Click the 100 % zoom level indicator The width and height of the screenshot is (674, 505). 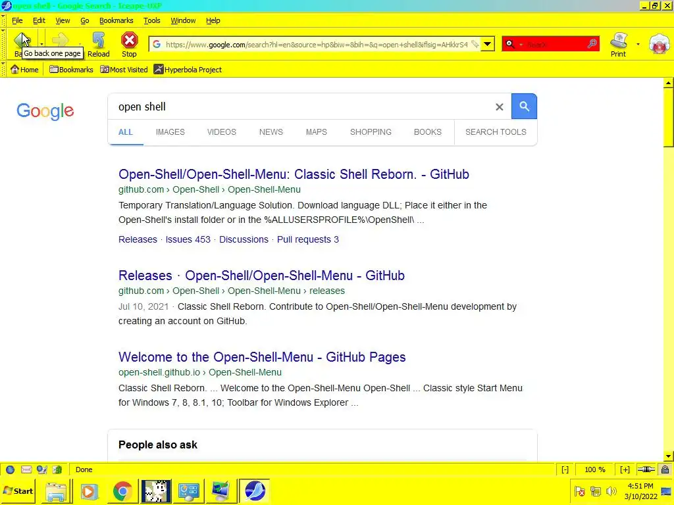click(595, 469)
